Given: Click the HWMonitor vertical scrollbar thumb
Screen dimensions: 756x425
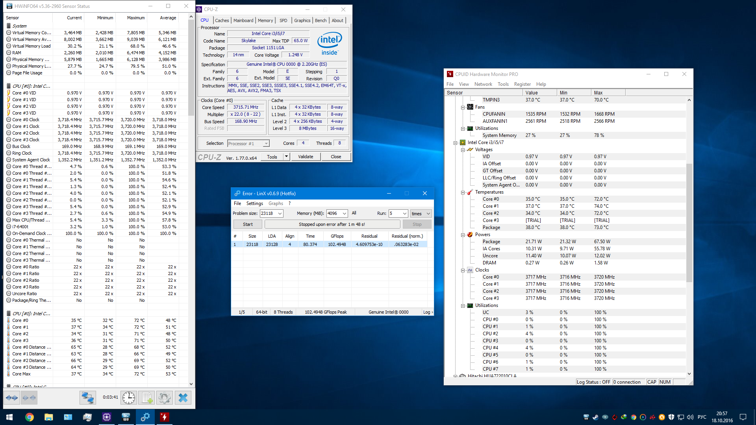Looking at the screenshot, I should coord(689,223).
